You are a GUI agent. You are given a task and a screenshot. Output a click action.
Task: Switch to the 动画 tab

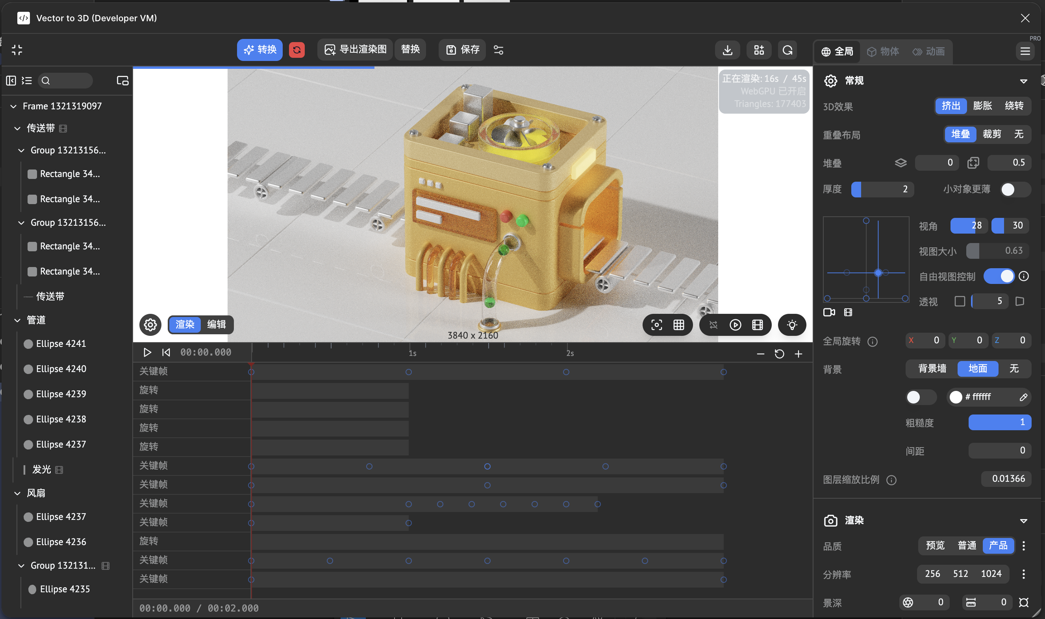click(928, 52)
